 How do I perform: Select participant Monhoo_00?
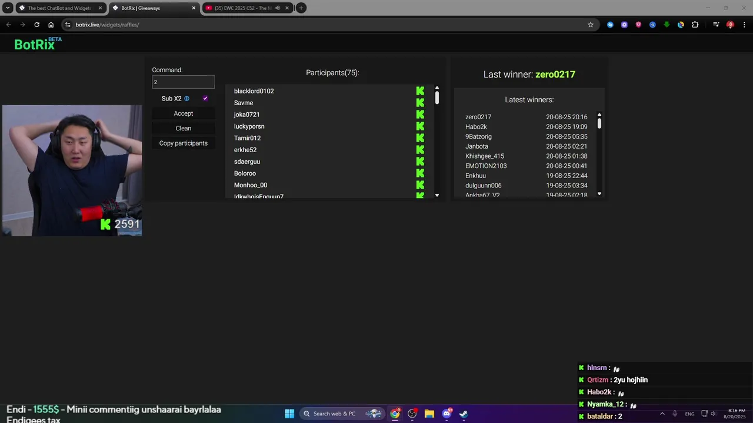click(x=251, y=185)
